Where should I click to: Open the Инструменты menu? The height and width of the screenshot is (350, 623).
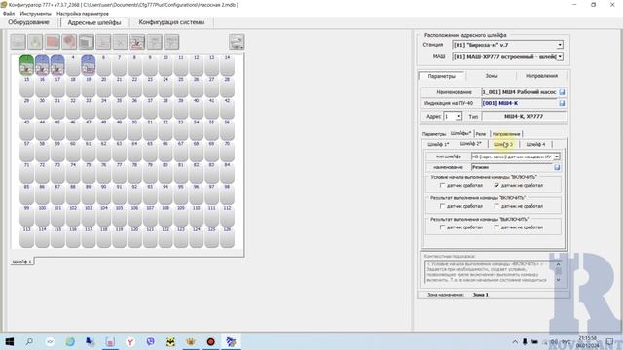35,13
